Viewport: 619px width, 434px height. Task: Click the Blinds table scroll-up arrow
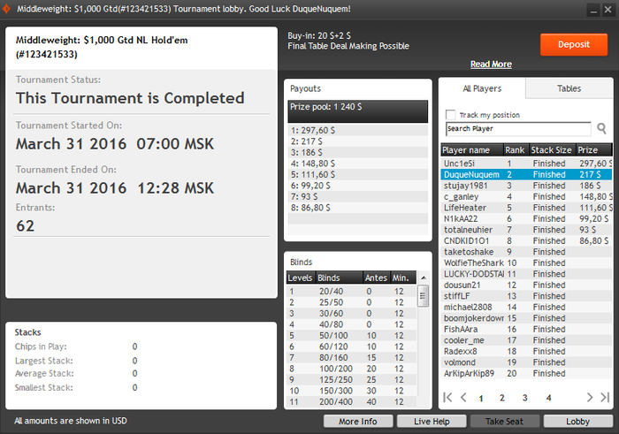click(x=424, y=278)
